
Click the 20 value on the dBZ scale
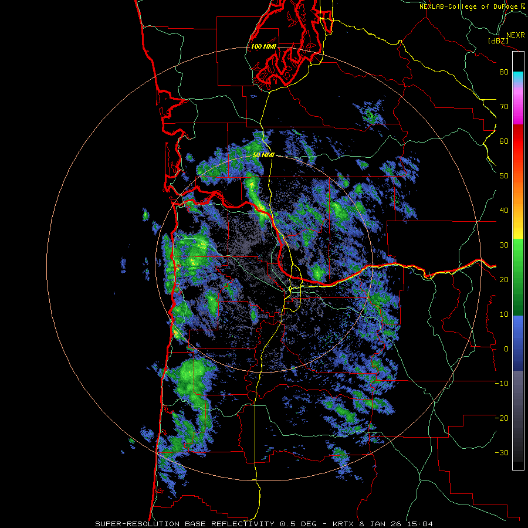pos(504,279)
